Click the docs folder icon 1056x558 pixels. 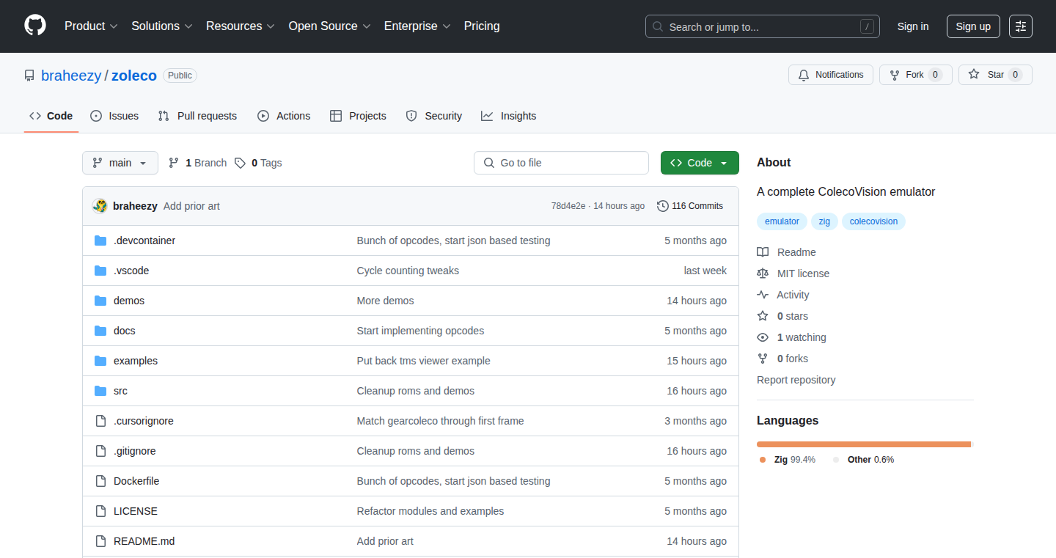pos(100,331)
